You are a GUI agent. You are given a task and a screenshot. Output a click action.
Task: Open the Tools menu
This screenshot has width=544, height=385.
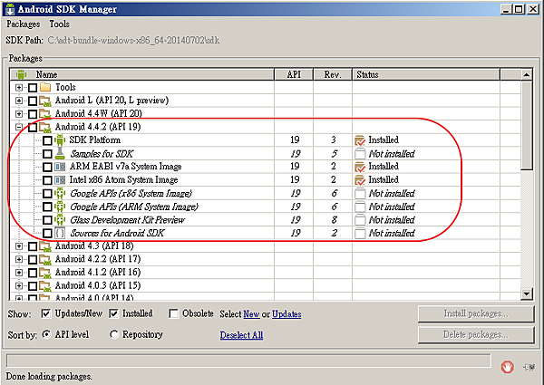click(59, 24)
